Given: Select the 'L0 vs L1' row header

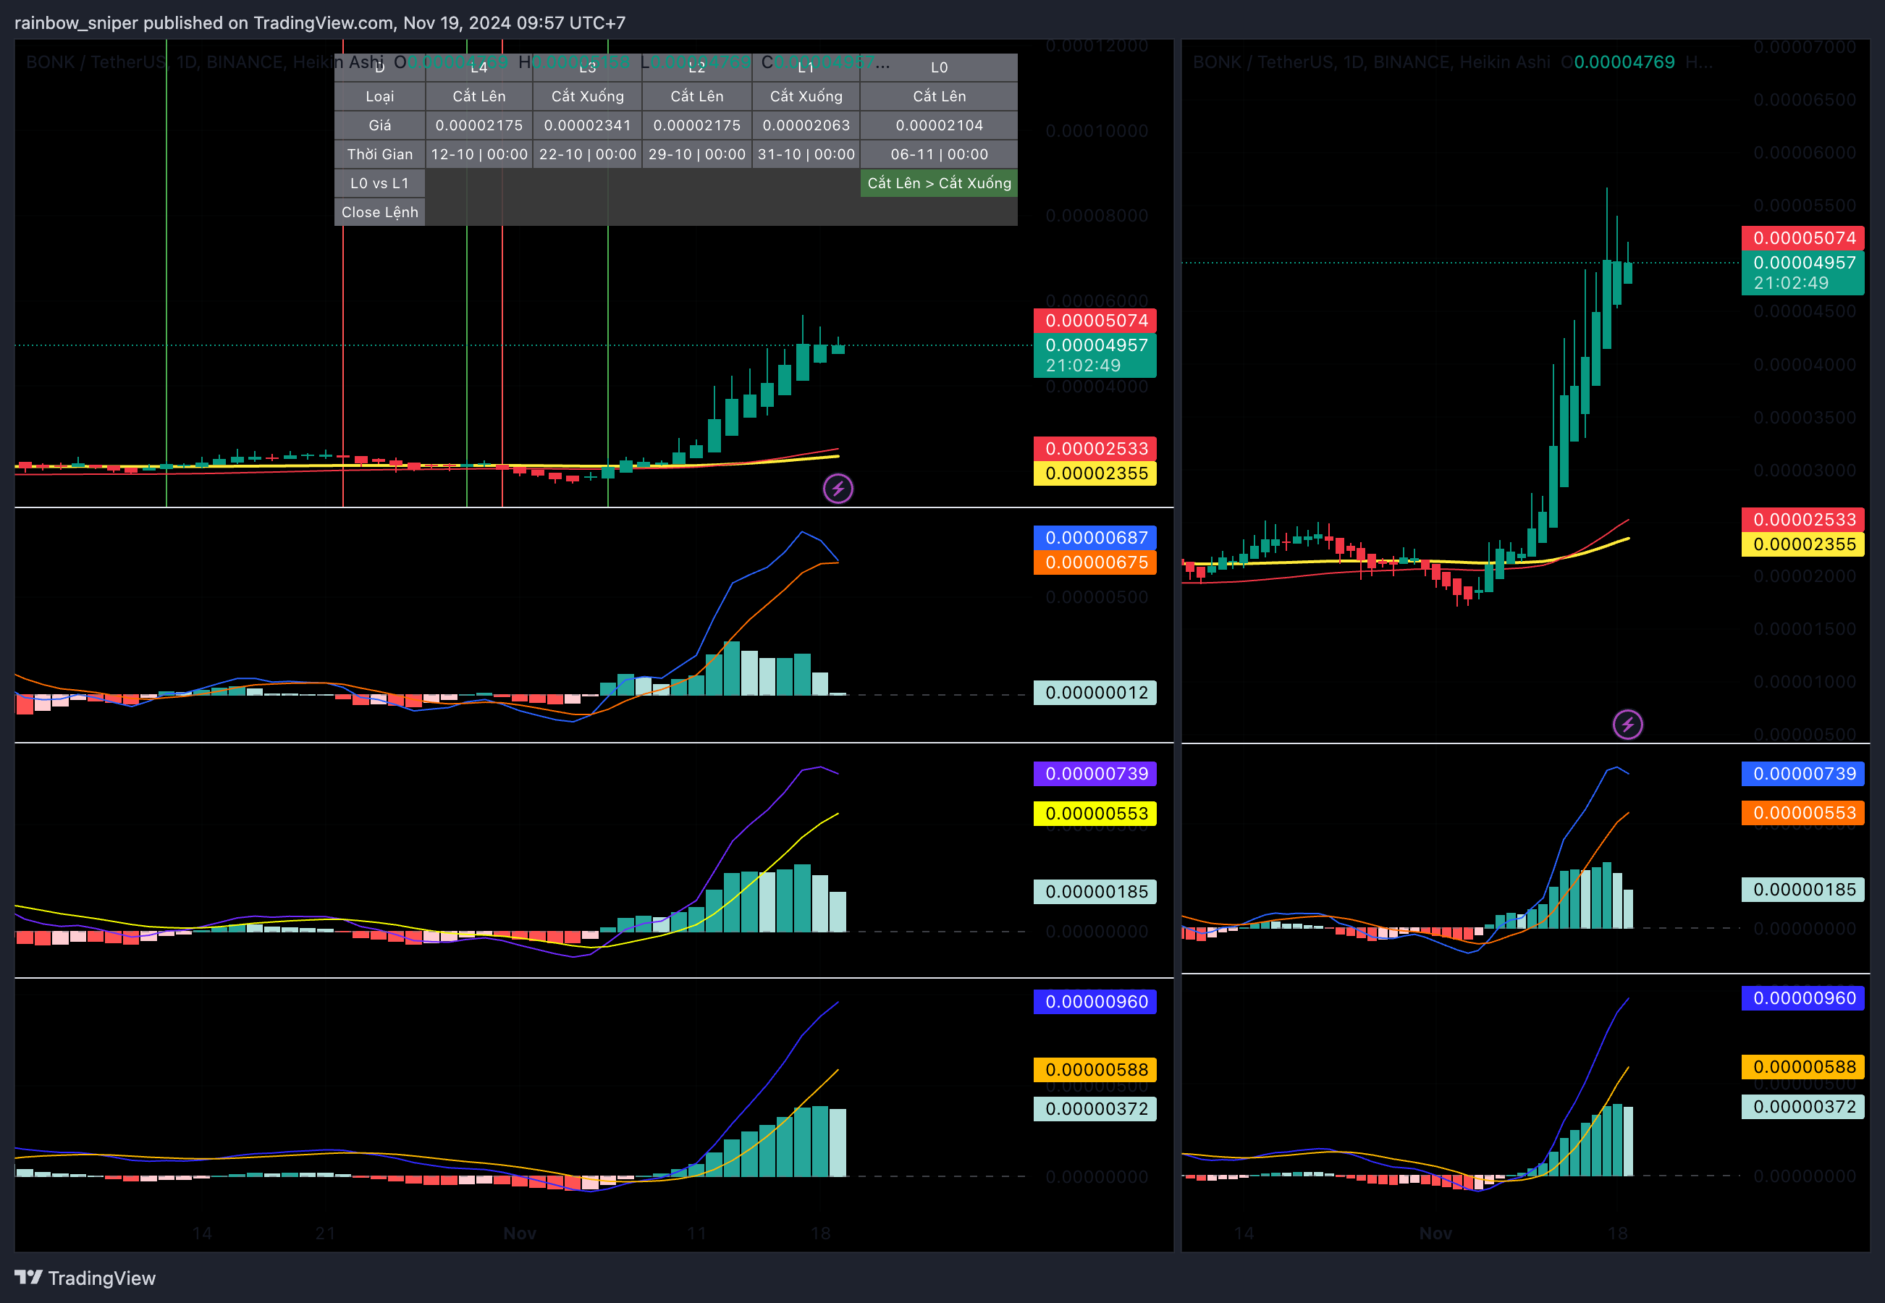Looking at the screenshot, I should pyautogui.click(x=379, y=183).
